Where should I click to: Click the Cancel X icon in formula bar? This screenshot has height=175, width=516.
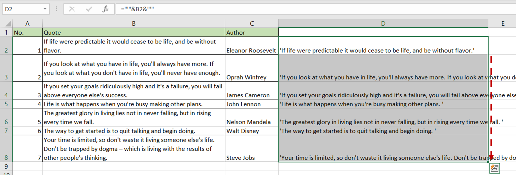[x=72, y=9]
